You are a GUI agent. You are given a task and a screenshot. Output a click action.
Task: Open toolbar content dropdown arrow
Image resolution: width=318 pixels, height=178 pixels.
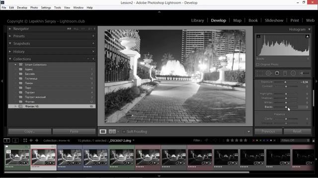248,132
